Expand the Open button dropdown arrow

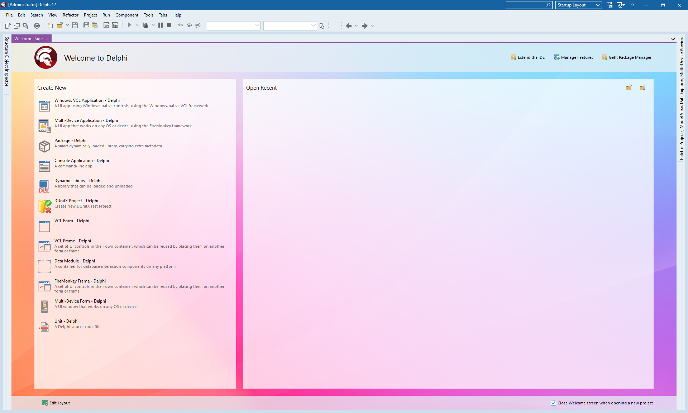67,25
